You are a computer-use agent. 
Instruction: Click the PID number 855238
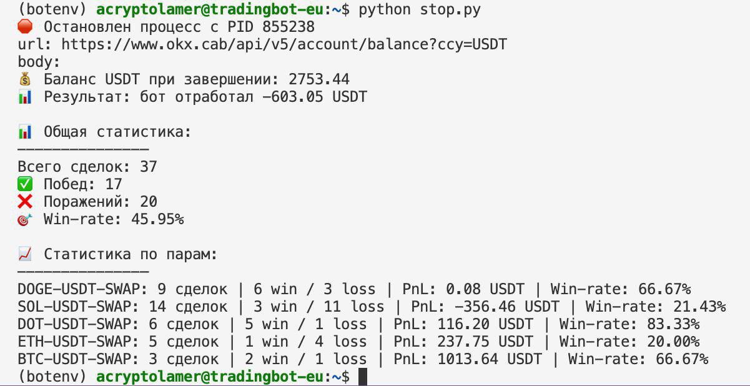[x=289, y=27]
